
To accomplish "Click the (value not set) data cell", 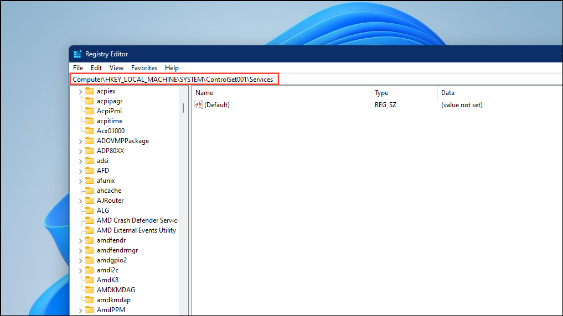I will click(x=462, y=105).
